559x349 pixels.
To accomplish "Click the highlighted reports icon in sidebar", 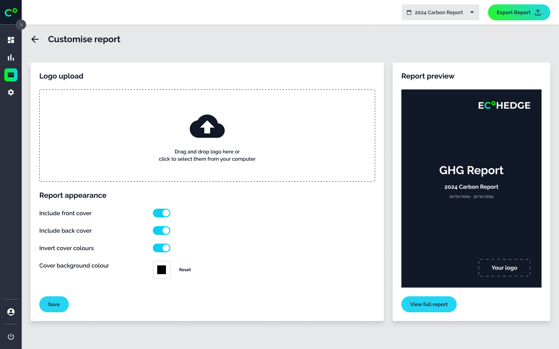I will coord(11,75).
